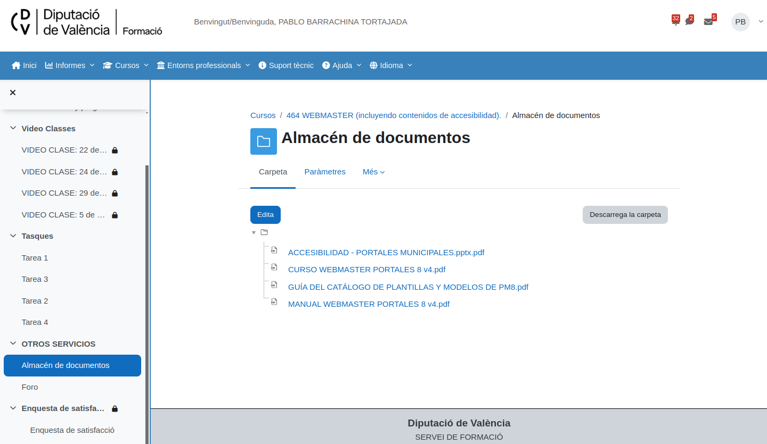Click Cursos breadcrumb link
This screenshot has width=767, height=444.
pos(263,115)
